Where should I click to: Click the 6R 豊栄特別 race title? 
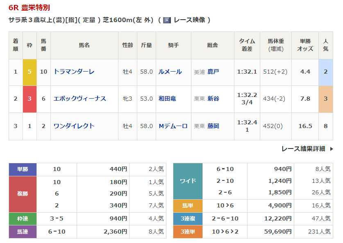click(x=30, y=8)
